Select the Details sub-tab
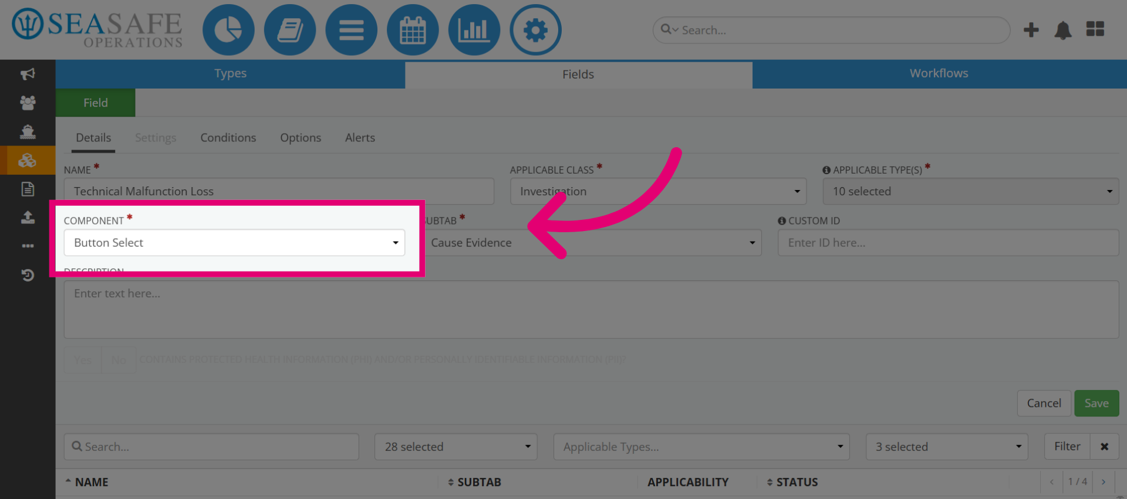This screenshot has width=1127, height=499. pyautogui.click(x=93, y=138)
